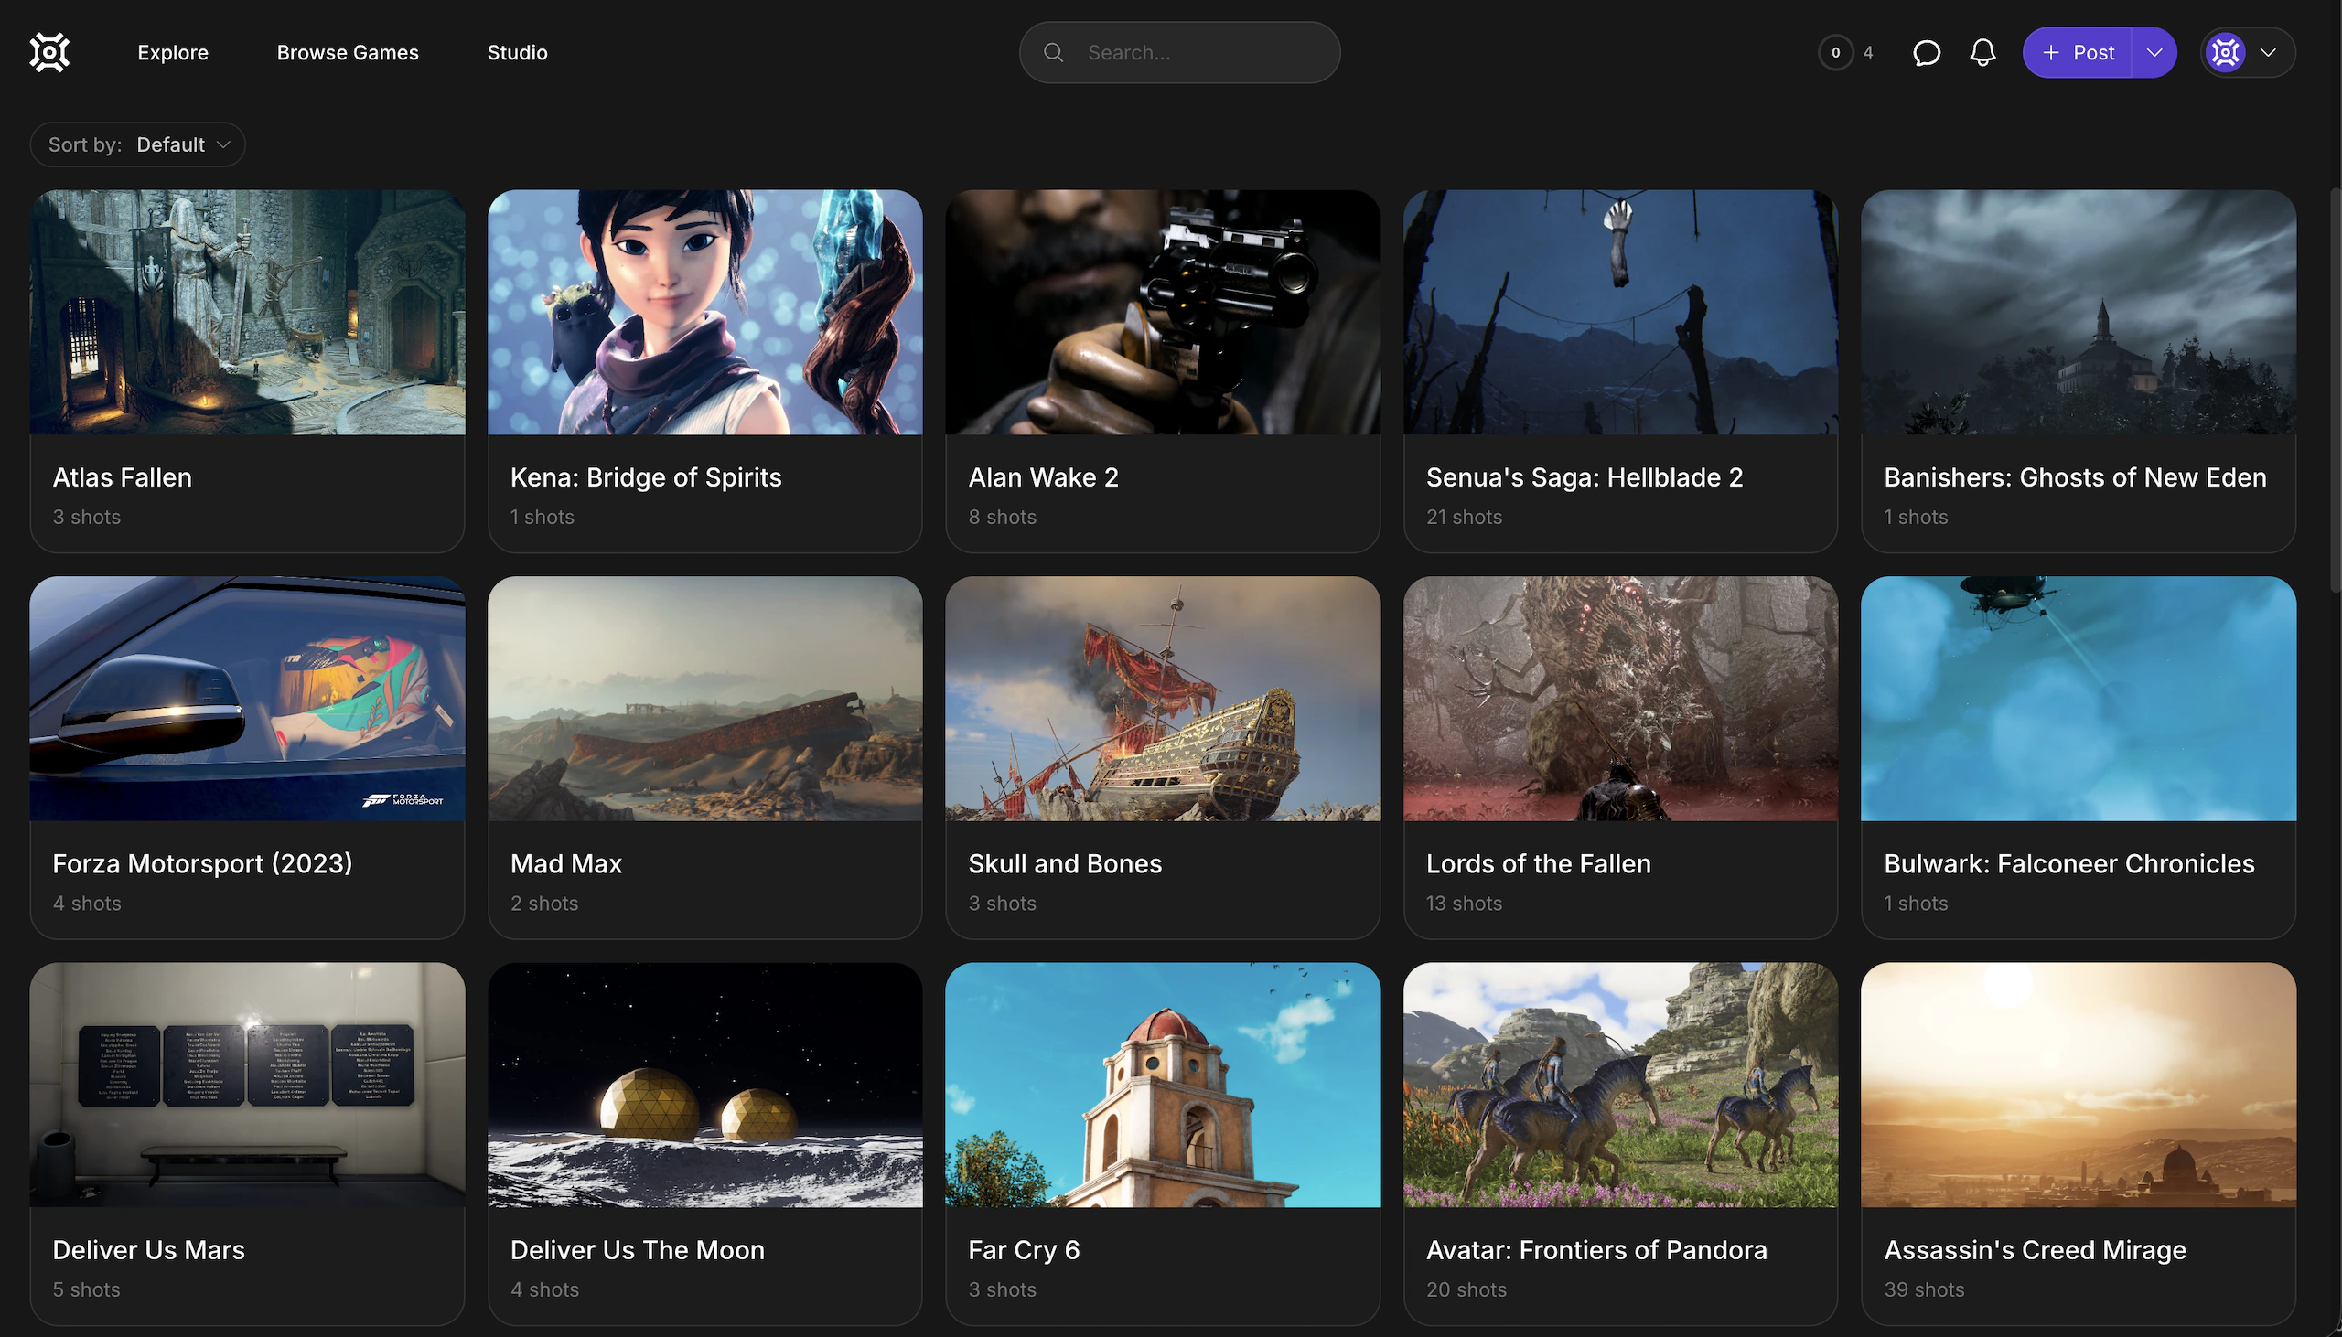Click "1 shots" under Bulwark card
2342x1337 pixels.
(1916, 904)
